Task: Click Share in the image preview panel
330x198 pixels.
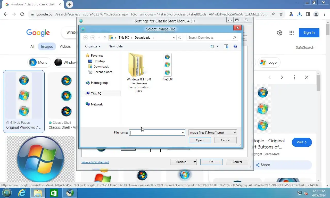Action: (x=263, y=165)
